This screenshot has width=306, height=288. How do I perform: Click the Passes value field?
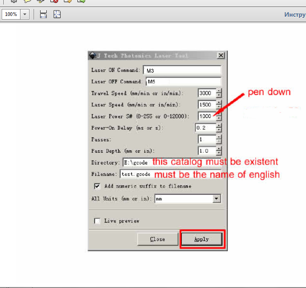coord(207,139)
